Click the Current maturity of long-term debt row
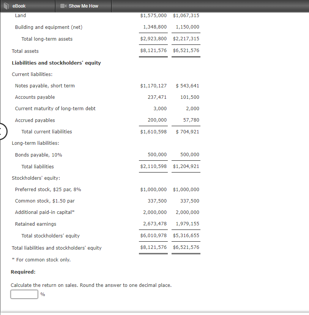This screenshot has height=315, width=309. pyautogui.click(x=55, y=108)
